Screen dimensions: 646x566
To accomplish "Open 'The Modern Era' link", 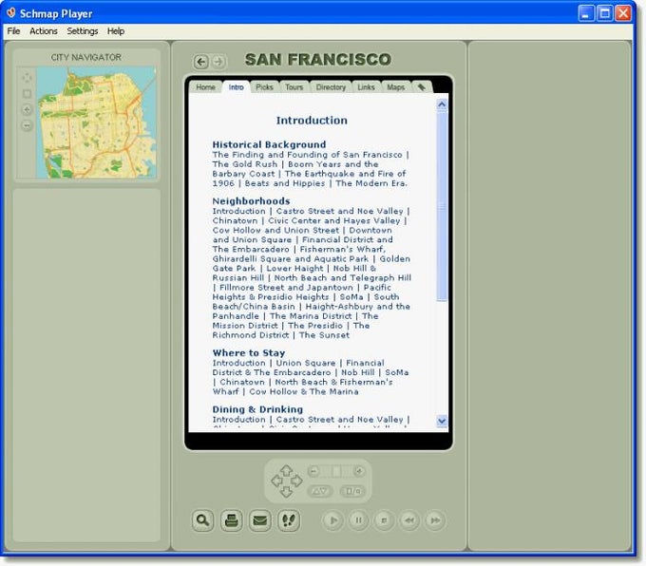I will coord(371,183).
